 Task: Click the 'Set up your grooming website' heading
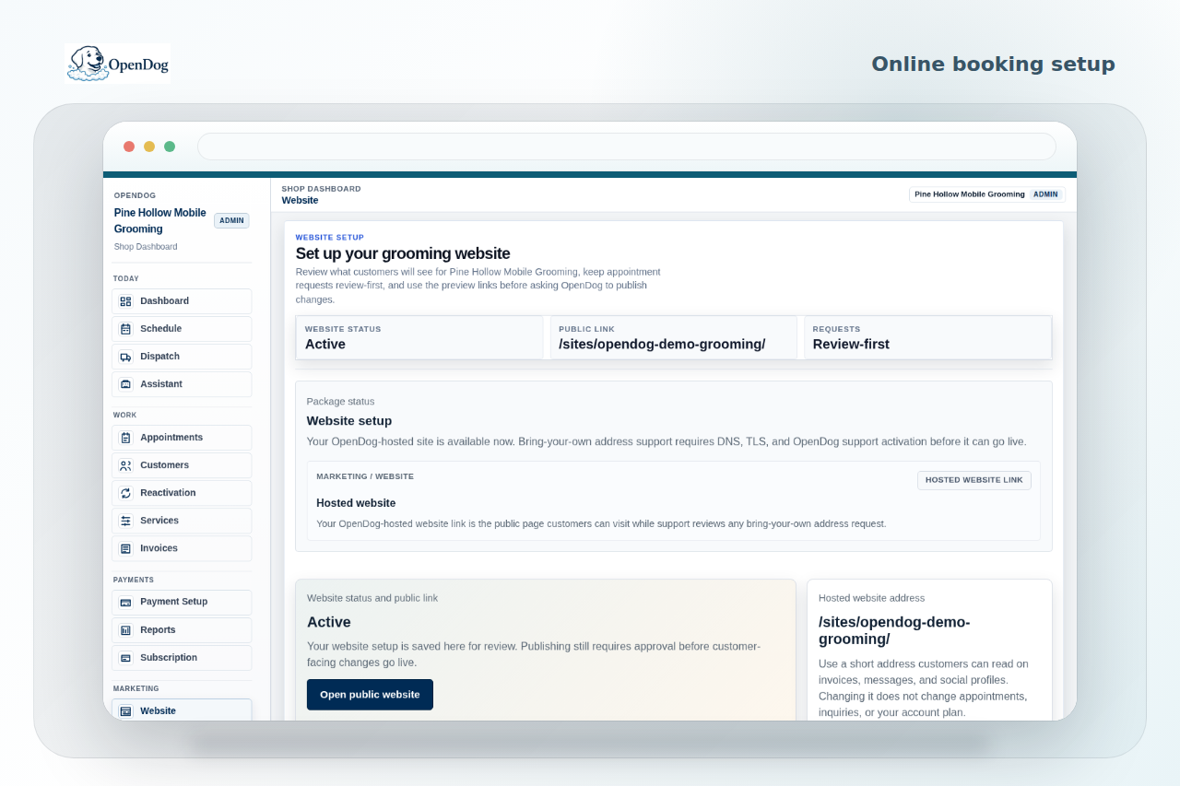(403, 253)
